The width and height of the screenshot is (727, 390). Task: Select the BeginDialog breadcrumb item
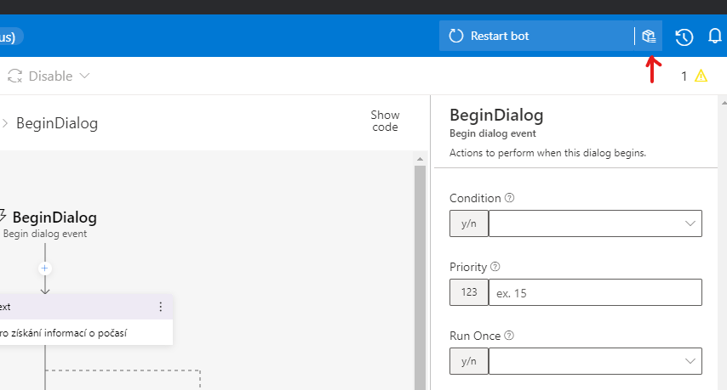pyautogui.click(x=56, y=123)
